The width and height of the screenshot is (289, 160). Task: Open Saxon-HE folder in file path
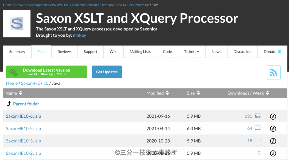[30, 83]
